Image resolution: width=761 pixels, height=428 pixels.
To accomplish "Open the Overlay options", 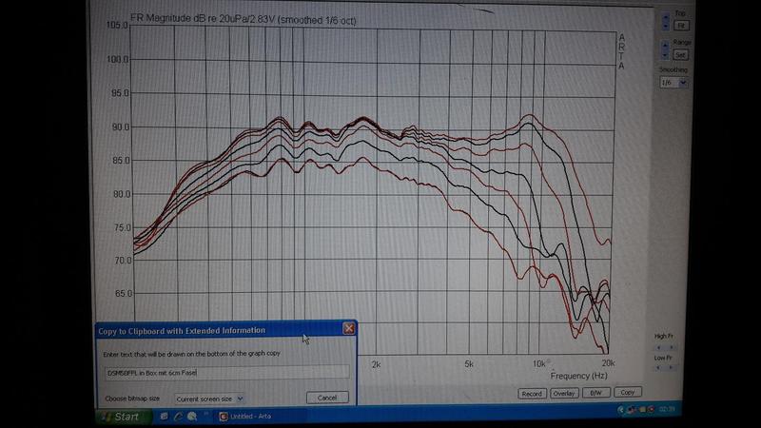I will 563,393.
